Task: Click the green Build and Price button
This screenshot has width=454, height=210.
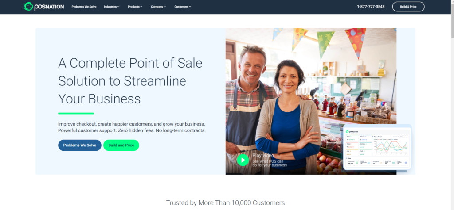Action: pyautogui.click(x=121, y=145)
